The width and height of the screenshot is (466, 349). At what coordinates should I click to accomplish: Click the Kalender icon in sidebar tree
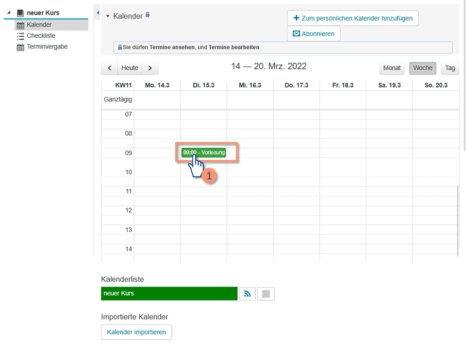point(20,25)
